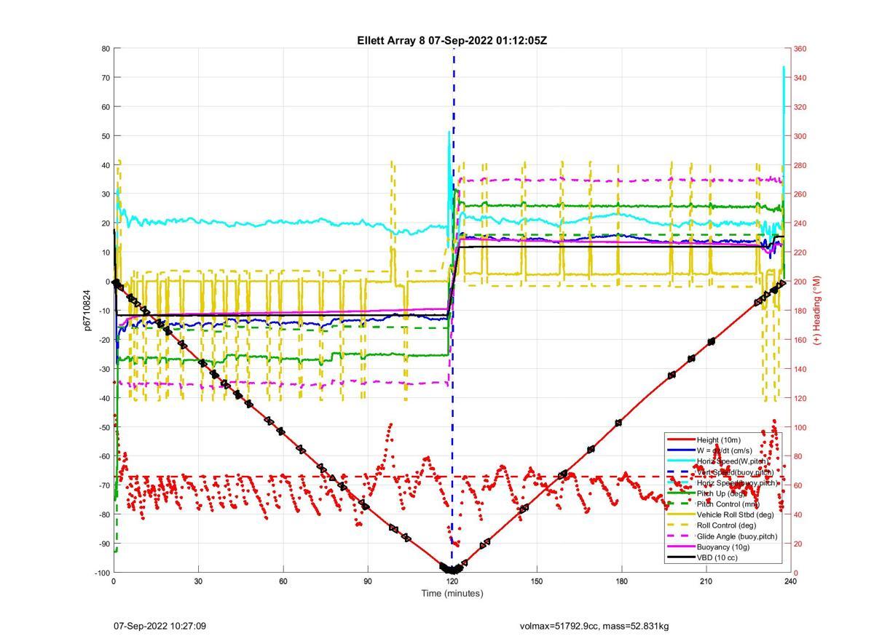Click the plot title "Ellett Array 8 07-Sep-2022 01:12:05Z"
The height and width of the screenshot is (644, 874).
click(x=452, y=41)
